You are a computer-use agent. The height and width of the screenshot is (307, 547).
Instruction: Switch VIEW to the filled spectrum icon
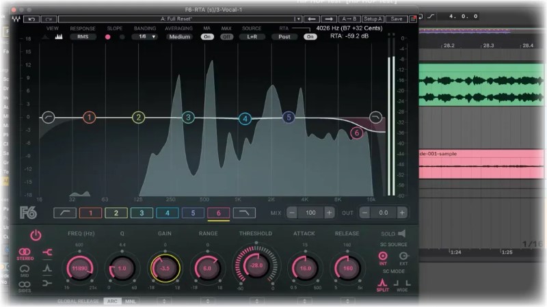click(x=45, y=37)
